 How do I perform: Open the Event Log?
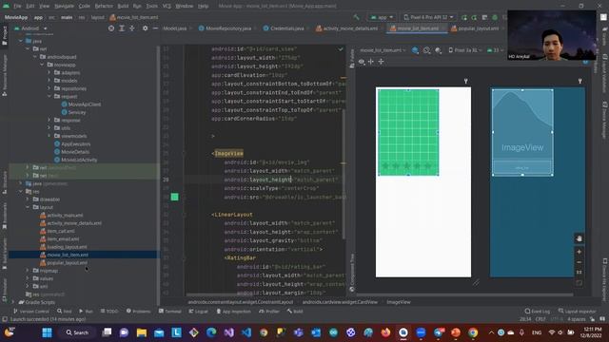pos(537,312)
